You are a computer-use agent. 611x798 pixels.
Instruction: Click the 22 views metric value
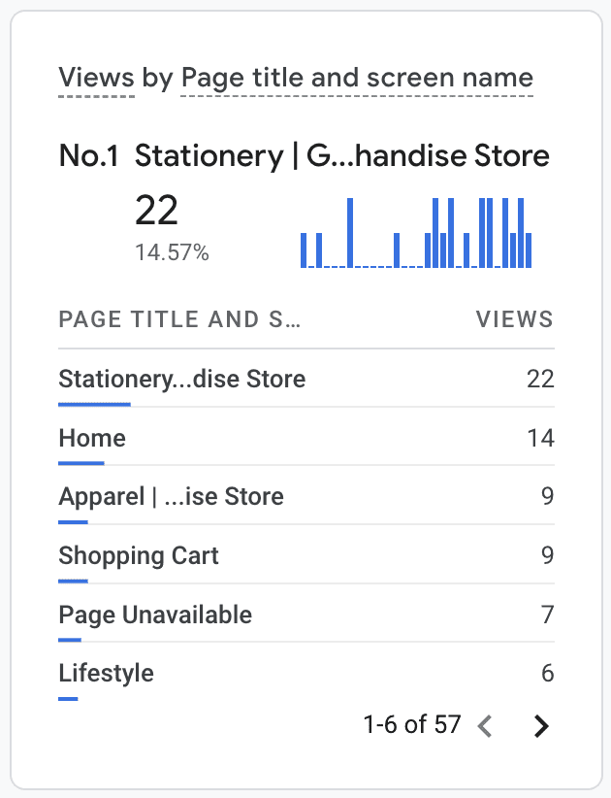point(154,211)
